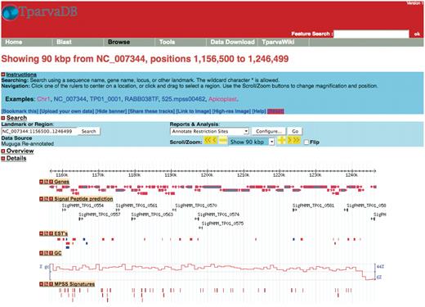The height and width of the screenshot is (307, 425).
Task: Click the TparvaDB logo
Action: pyautogui.click(x=39, y=12)
